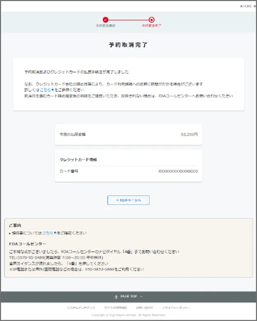Click the 52,200円 refund amount

[189, 134]
